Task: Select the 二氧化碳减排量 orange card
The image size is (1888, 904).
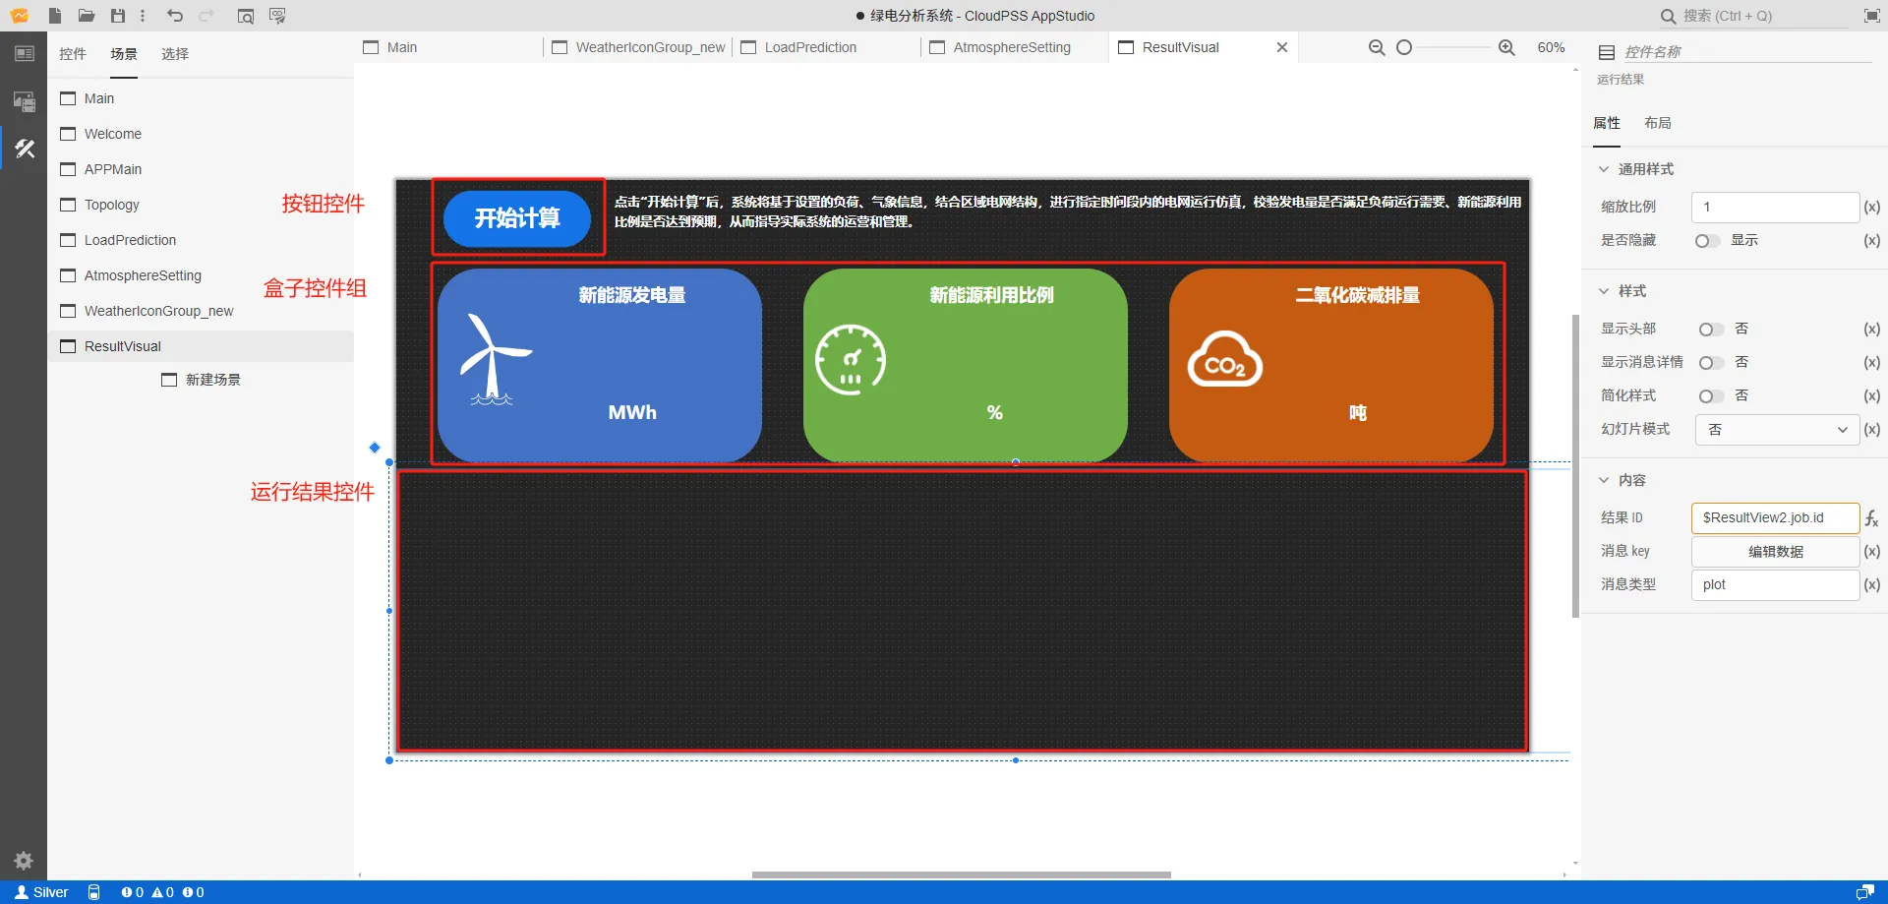Action: [x=1331, y=365]
